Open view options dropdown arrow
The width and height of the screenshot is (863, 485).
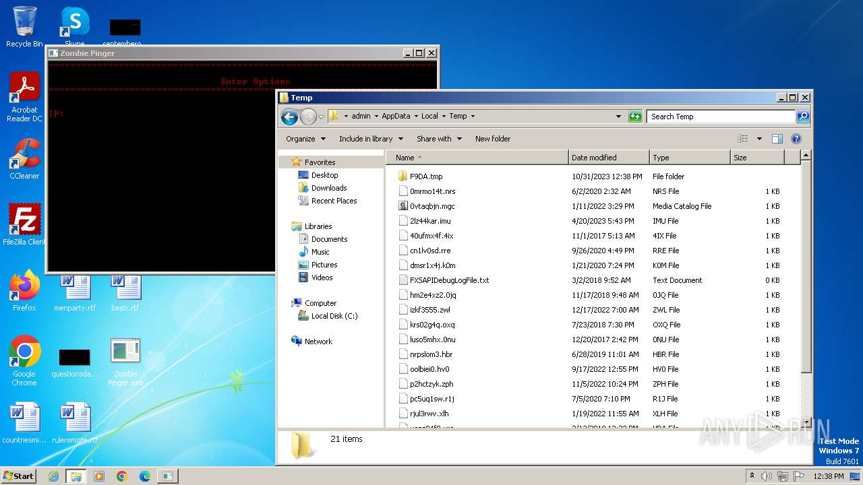759,139
